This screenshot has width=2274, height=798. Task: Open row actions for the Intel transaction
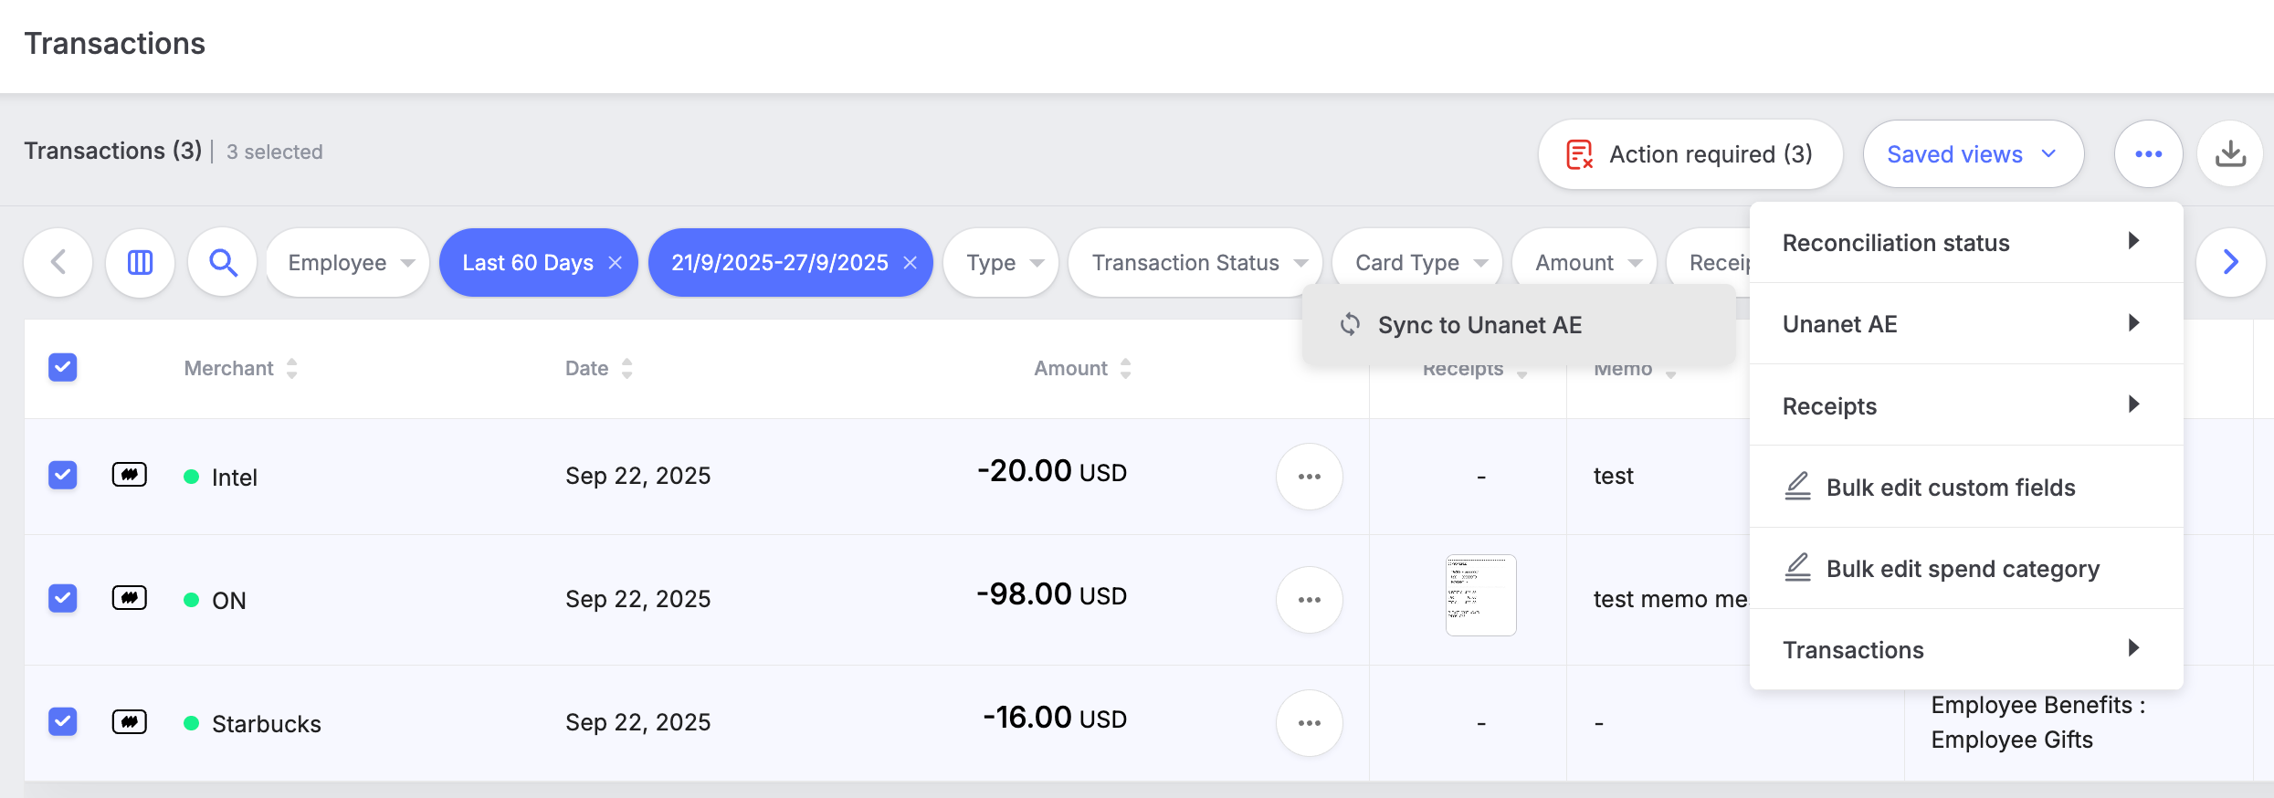click(x=1309, y=477)
